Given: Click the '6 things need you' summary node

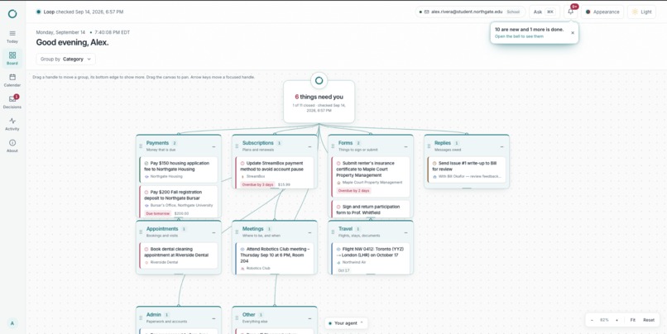Looking at the screenshot, I should [319, 102].
